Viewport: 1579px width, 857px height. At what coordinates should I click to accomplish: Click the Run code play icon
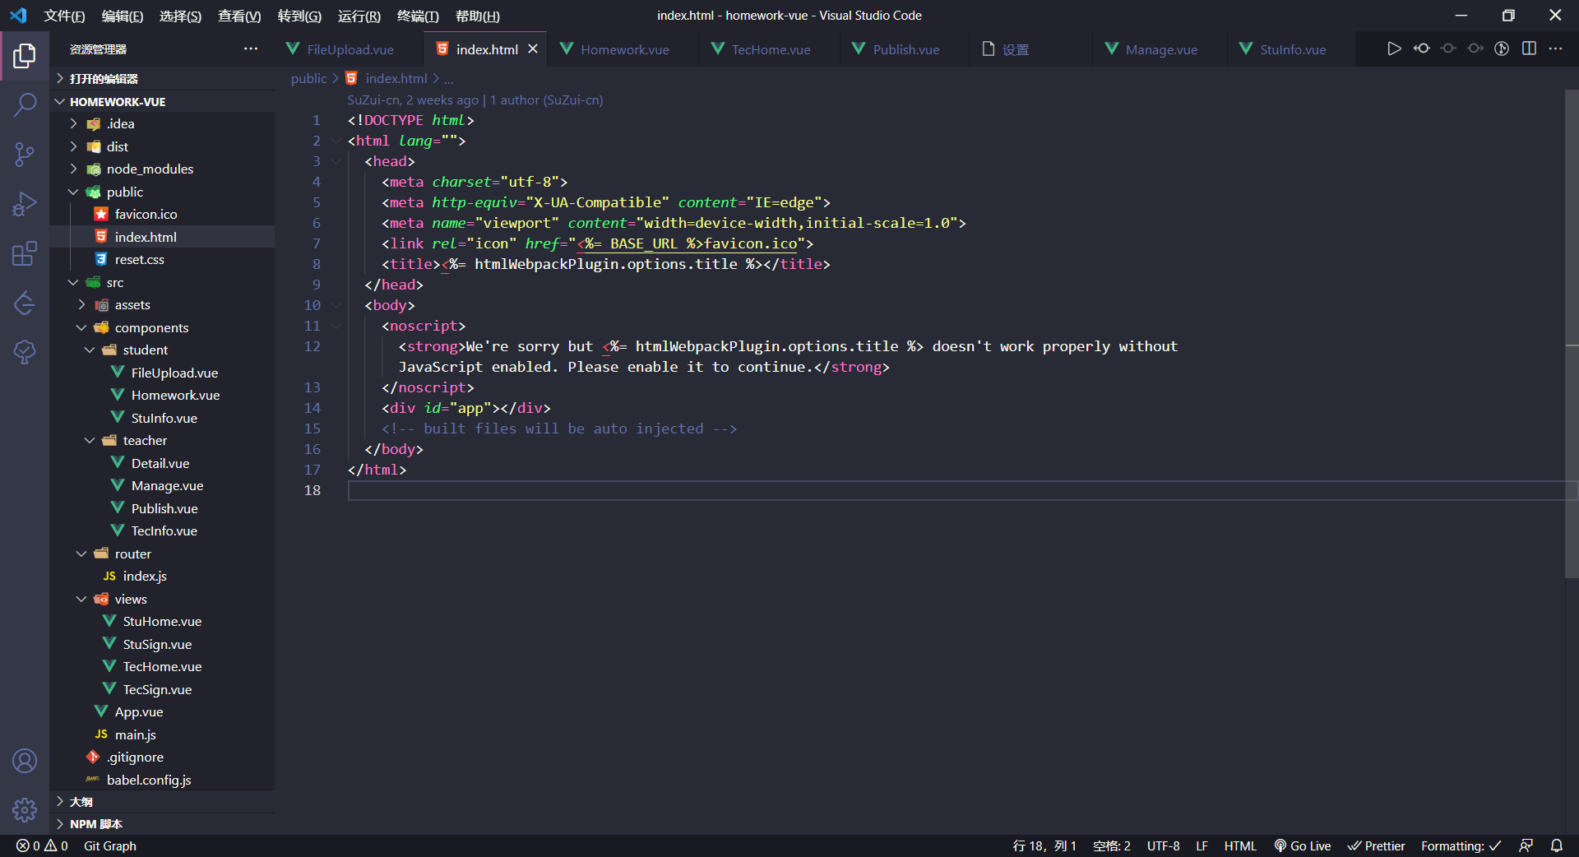pyautogui.click(x=1394, y=49)
